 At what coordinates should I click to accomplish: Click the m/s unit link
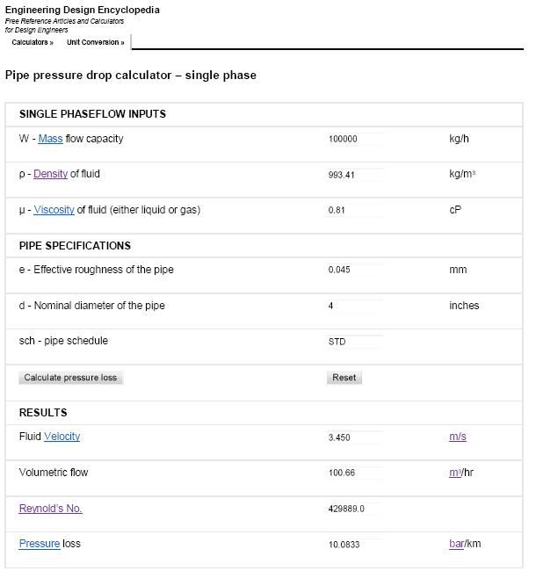click(x=458, y=437)
